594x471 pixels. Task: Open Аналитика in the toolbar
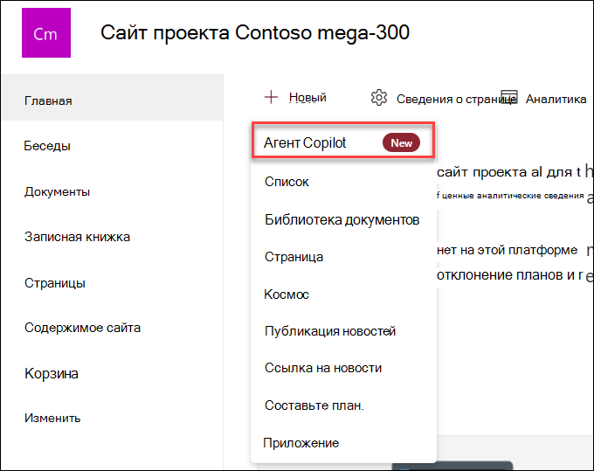(x=556, y=99)
